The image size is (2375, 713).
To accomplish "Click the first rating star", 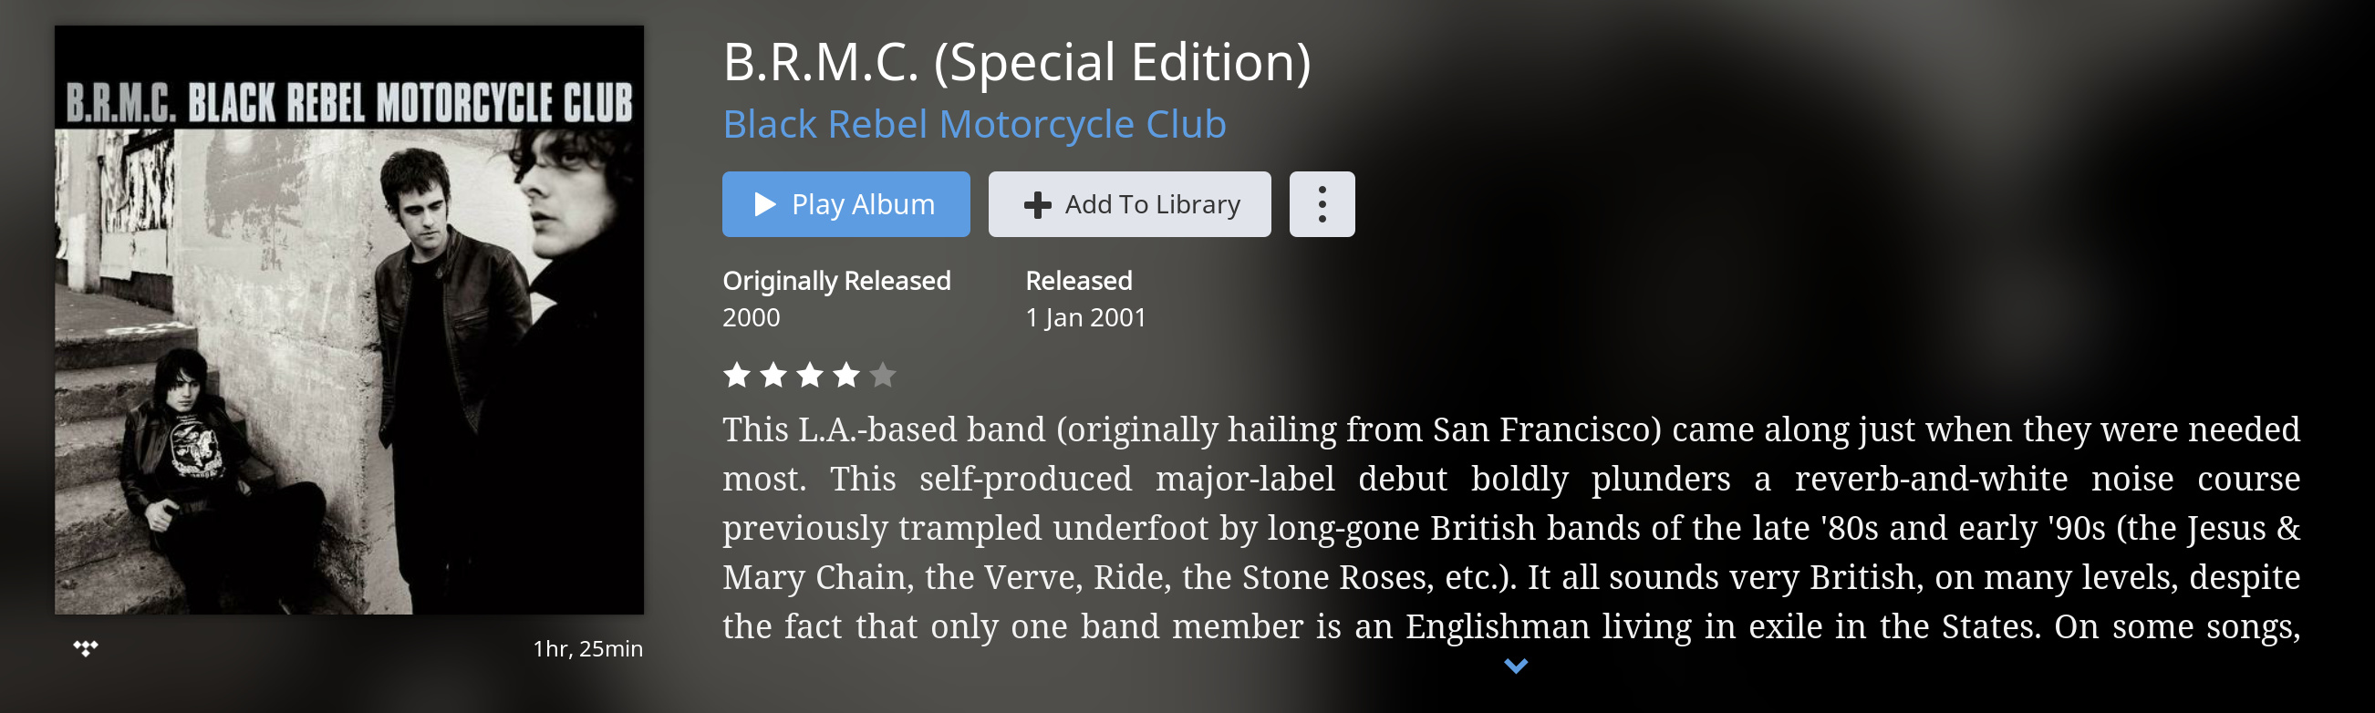I will [737, 375].
